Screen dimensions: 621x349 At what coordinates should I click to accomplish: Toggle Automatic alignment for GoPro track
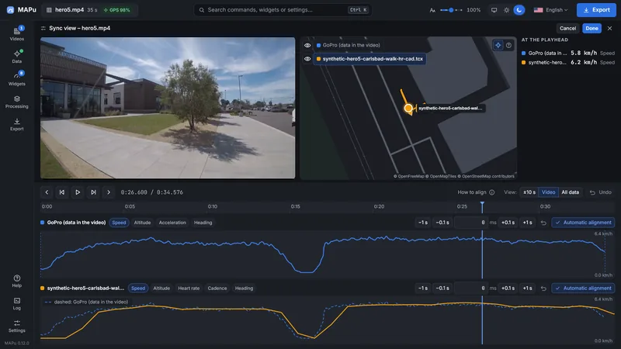[583, 223]
